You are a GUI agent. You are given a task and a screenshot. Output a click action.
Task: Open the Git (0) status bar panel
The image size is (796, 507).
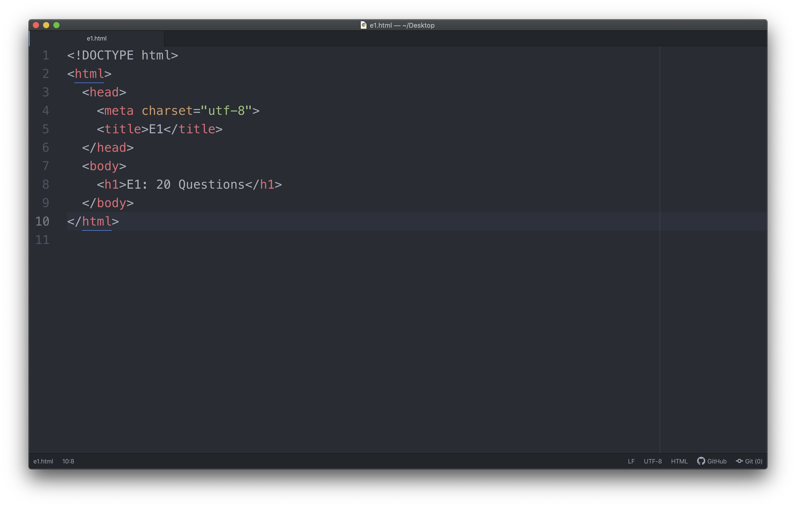pos(749,461)
